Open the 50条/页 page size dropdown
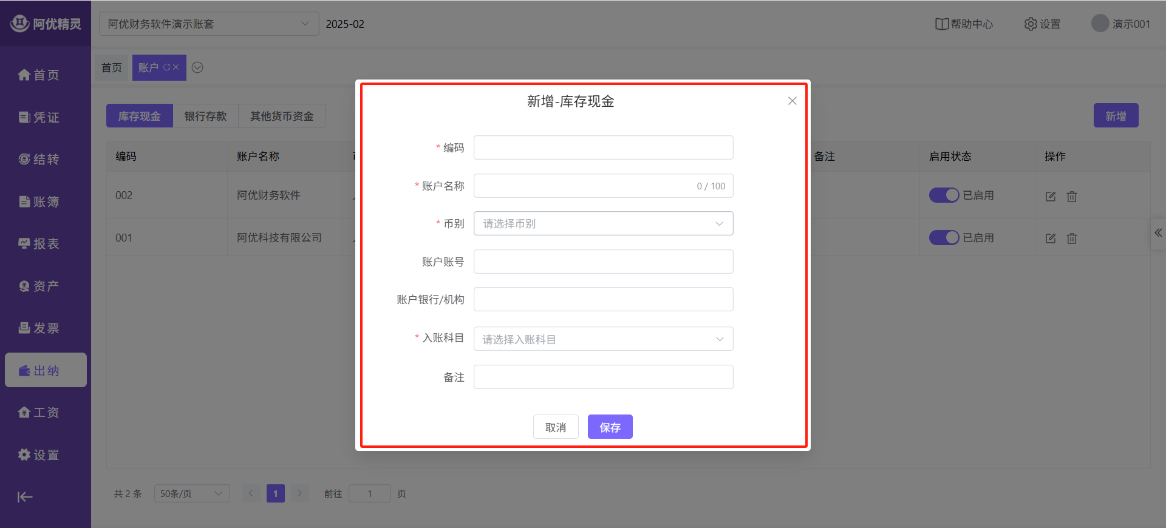Viewport: 1166px width, 528px height. 191,493
